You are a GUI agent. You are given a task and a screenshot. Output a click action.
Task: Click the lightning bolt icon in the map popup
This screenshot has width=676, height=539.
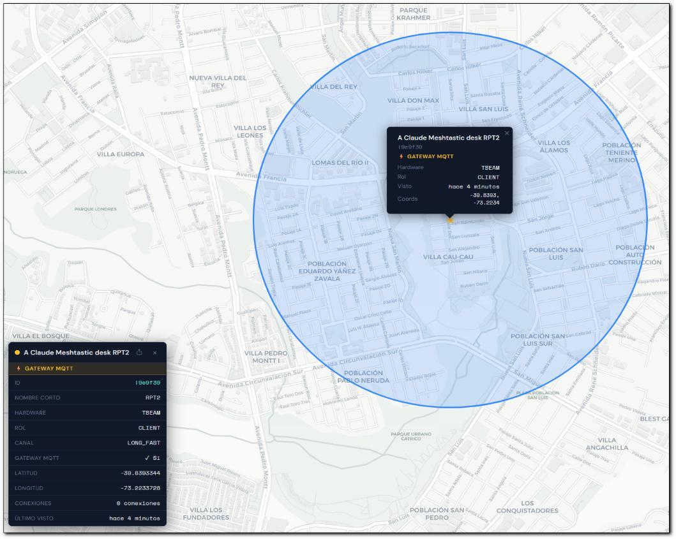click(402, 156)
